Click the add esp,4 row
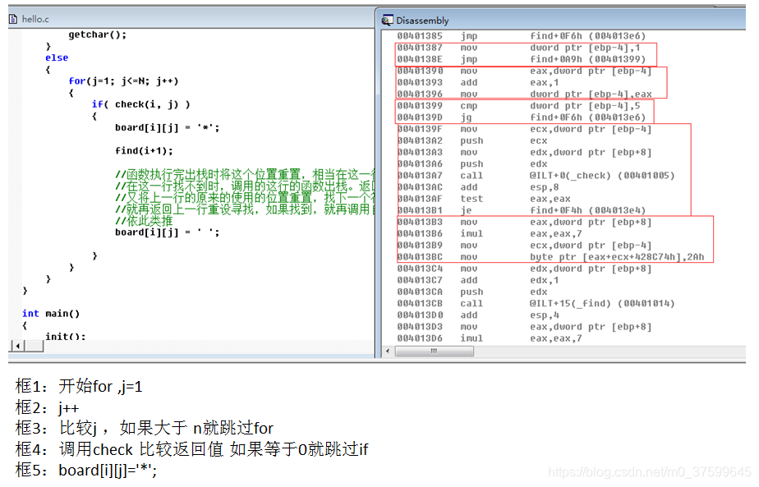The width and height of the screenshot is (759, 487). [x=478, y=315]
